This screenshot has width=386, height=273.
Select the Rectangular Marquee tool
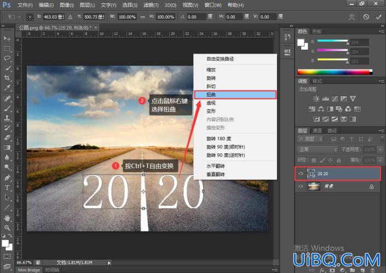7,49
